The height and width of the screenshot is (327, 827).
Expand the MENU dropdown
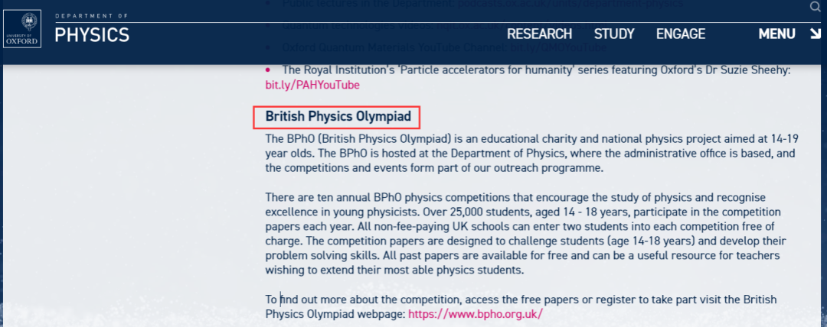click(x=777, y=34)
